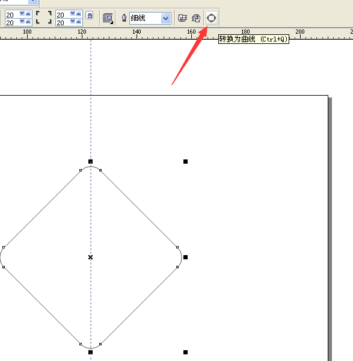Click the top-right selection handle
This screenshot has height=361, width=353.
coord(185,162)
